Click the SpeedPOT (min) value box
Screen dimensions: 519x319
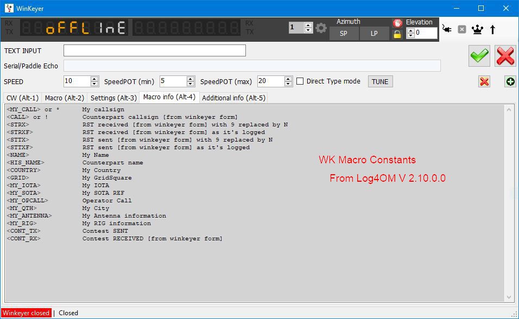(173, 81)
